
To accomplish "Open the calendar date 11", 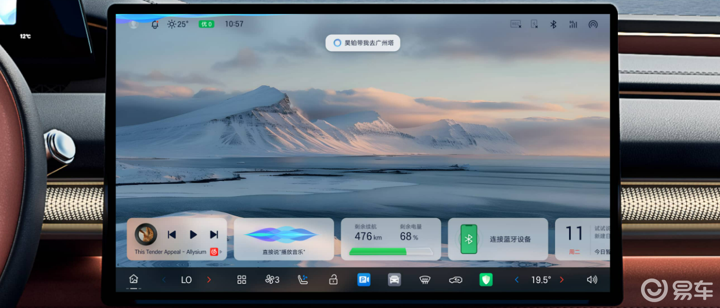I will pos(574,234).
